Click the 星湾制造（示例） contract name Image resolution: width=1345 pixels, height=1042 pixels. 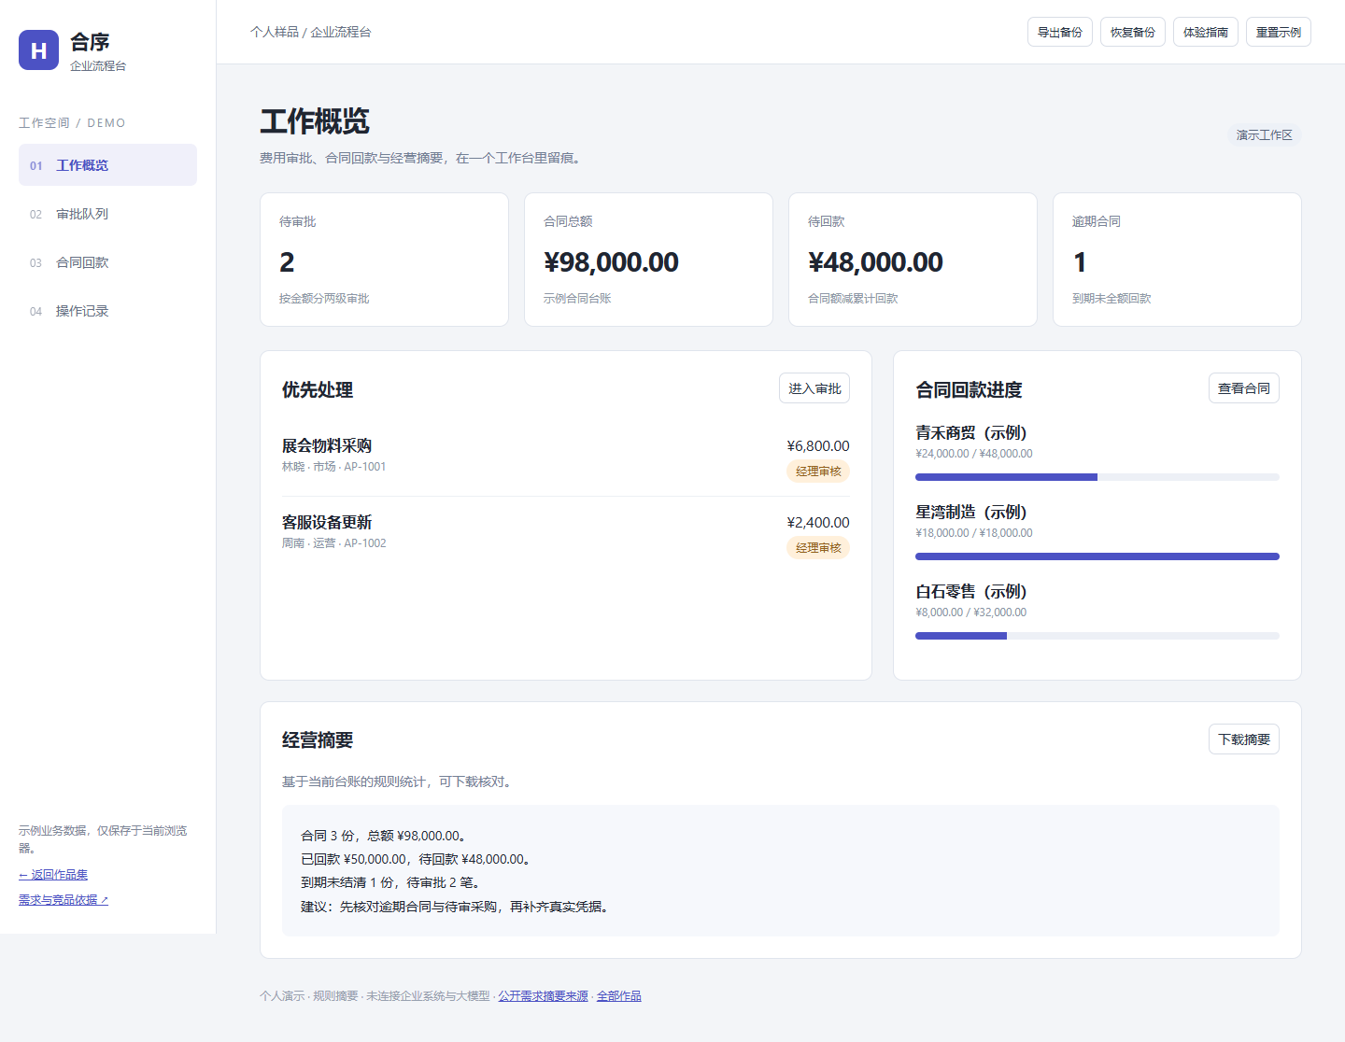pyautogui.click(x=971, y=513)
